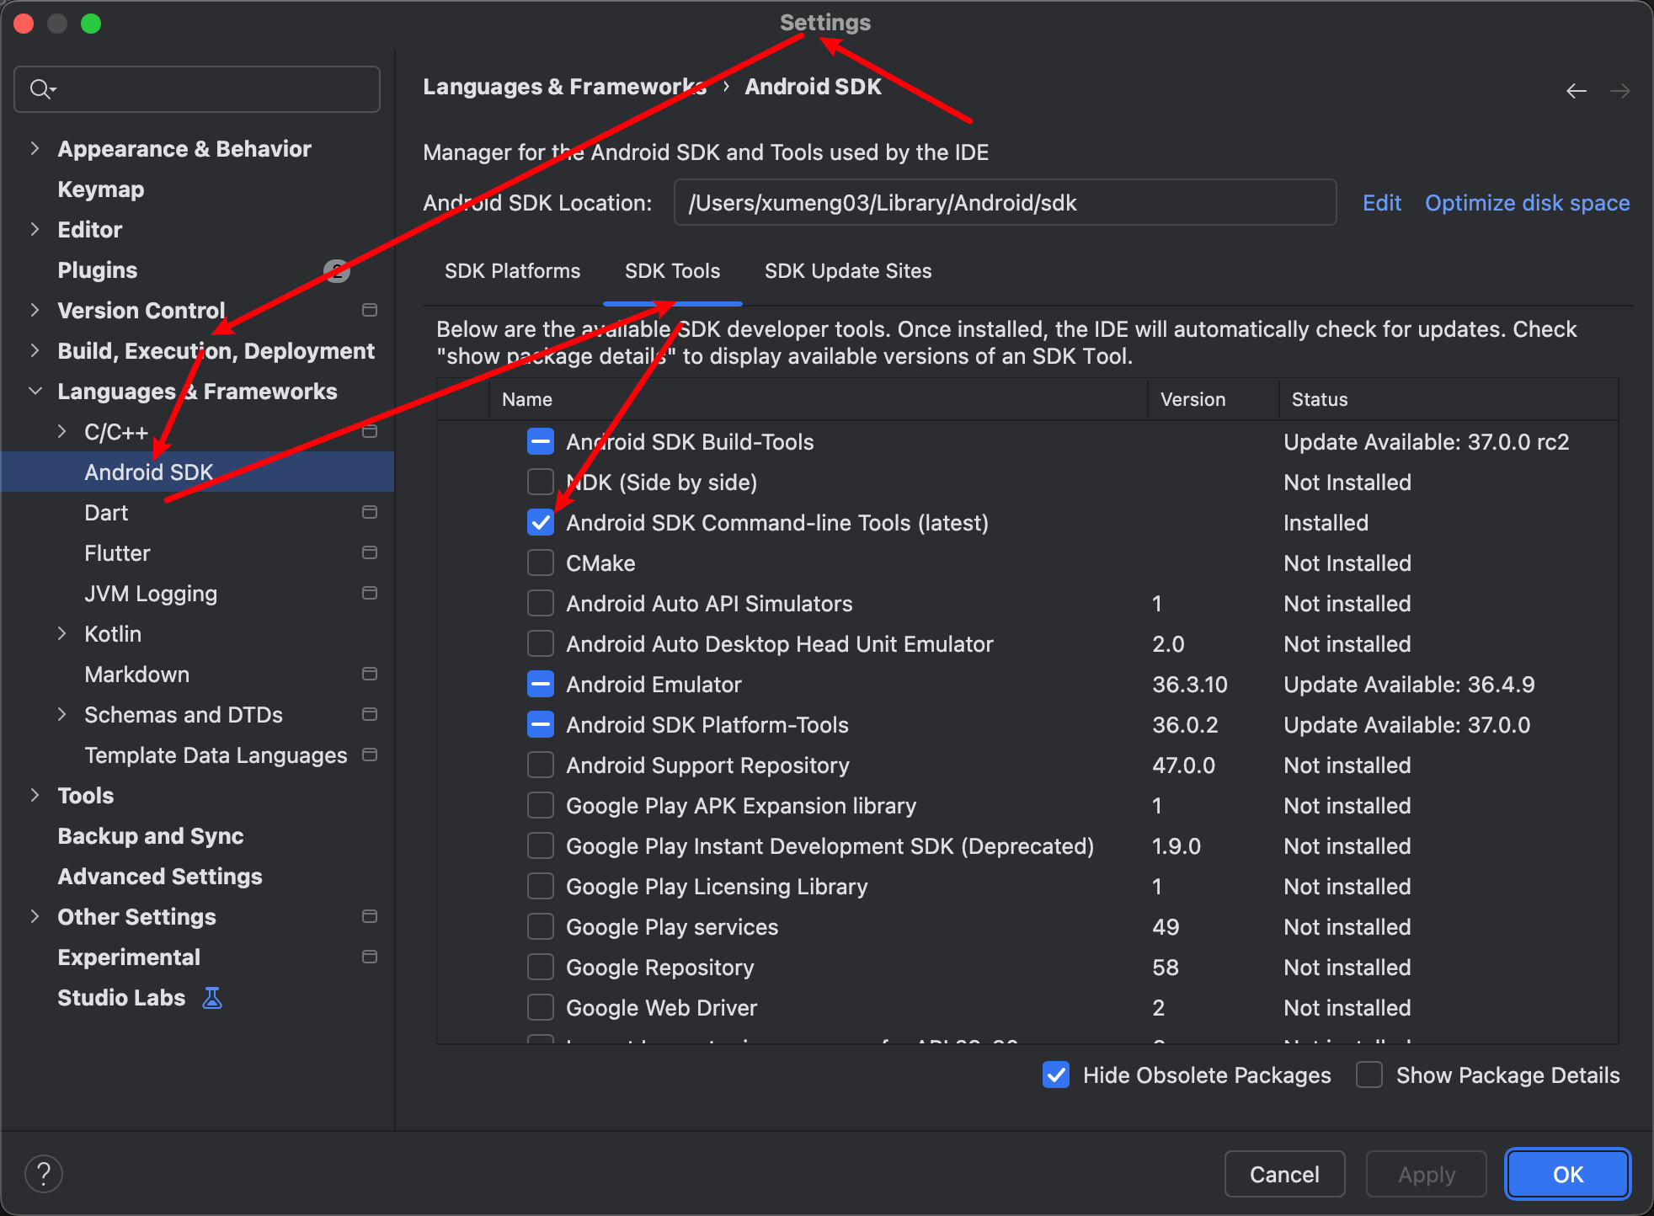Click the Studio Labs flask icon
This screenshot has height=1216, width=1654.
[212, 998]
